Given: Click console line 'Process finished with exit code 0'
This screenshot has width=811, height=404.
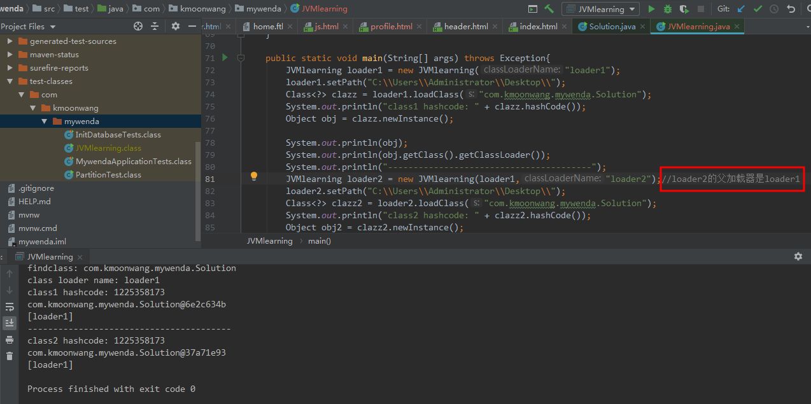Looking at the screenshot, I should pos(111,389).
